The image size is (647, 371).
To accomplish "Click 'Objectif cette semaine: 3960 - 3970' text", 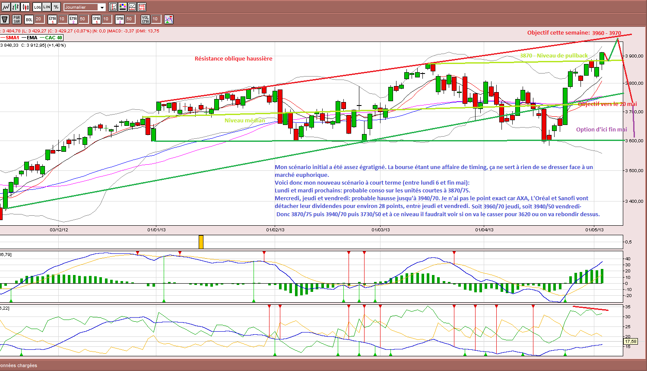I will click(x=574, y=33).
